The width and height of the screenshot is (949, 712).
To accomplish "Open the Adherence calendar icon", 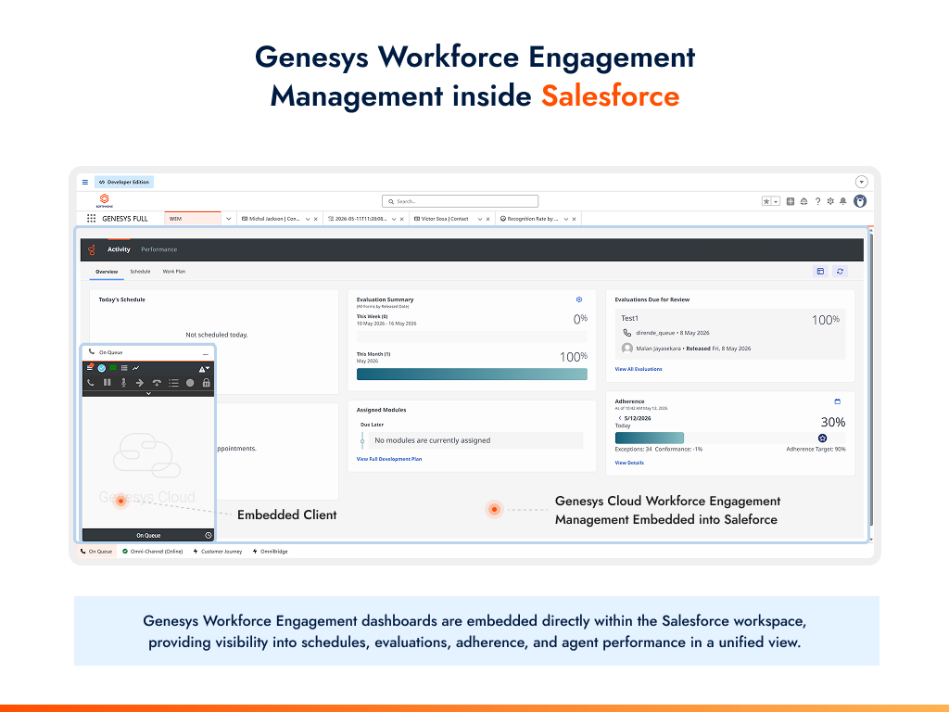I will click(x=838, y=401).
